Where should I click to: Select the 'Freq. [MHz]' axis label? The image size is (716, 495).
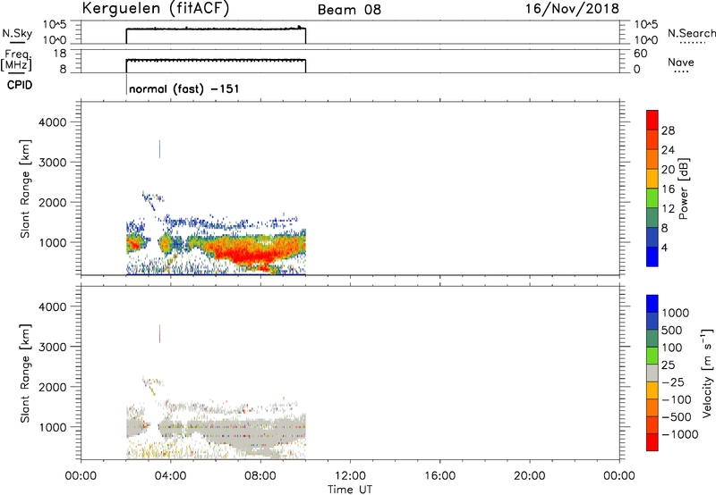point(16,60)
